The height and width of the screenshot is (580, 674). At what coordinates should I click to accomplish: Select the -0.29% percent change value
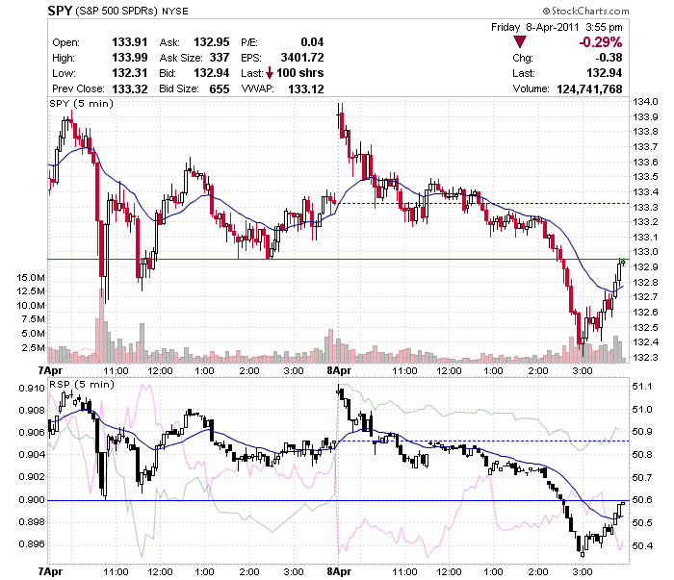[x=601, y=42]
